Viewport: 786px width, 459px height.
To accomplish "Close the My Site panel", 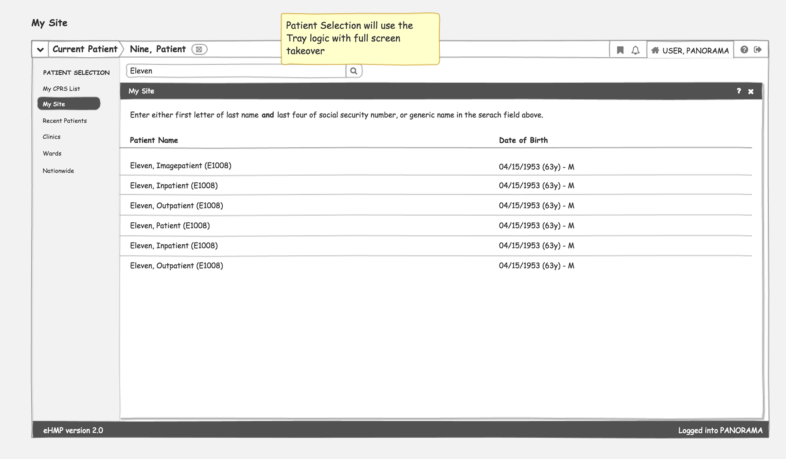I will tap(751, 91).
